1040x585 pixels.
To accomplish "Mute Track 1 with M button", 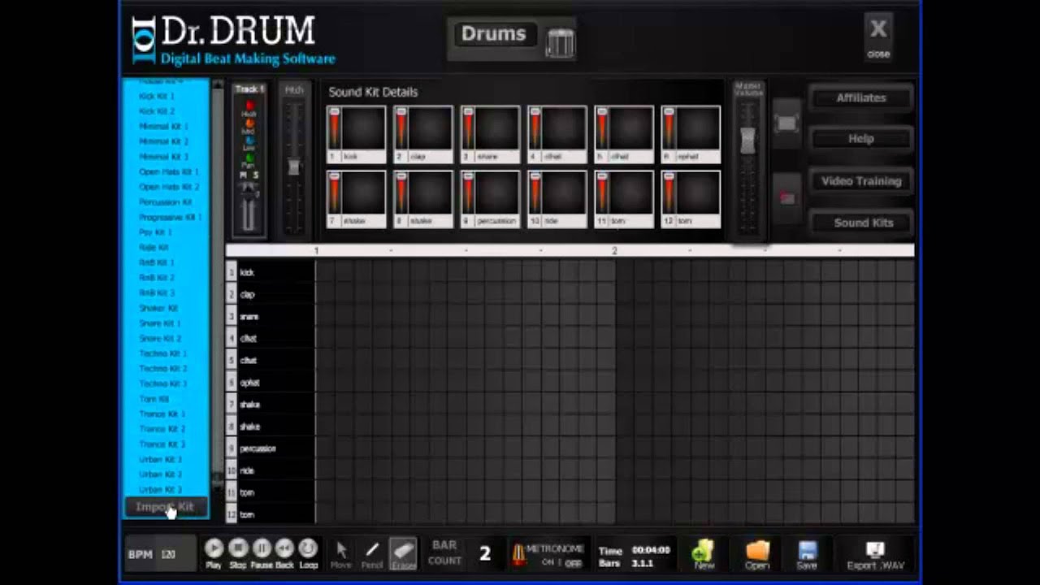I will tap(243, 175).
